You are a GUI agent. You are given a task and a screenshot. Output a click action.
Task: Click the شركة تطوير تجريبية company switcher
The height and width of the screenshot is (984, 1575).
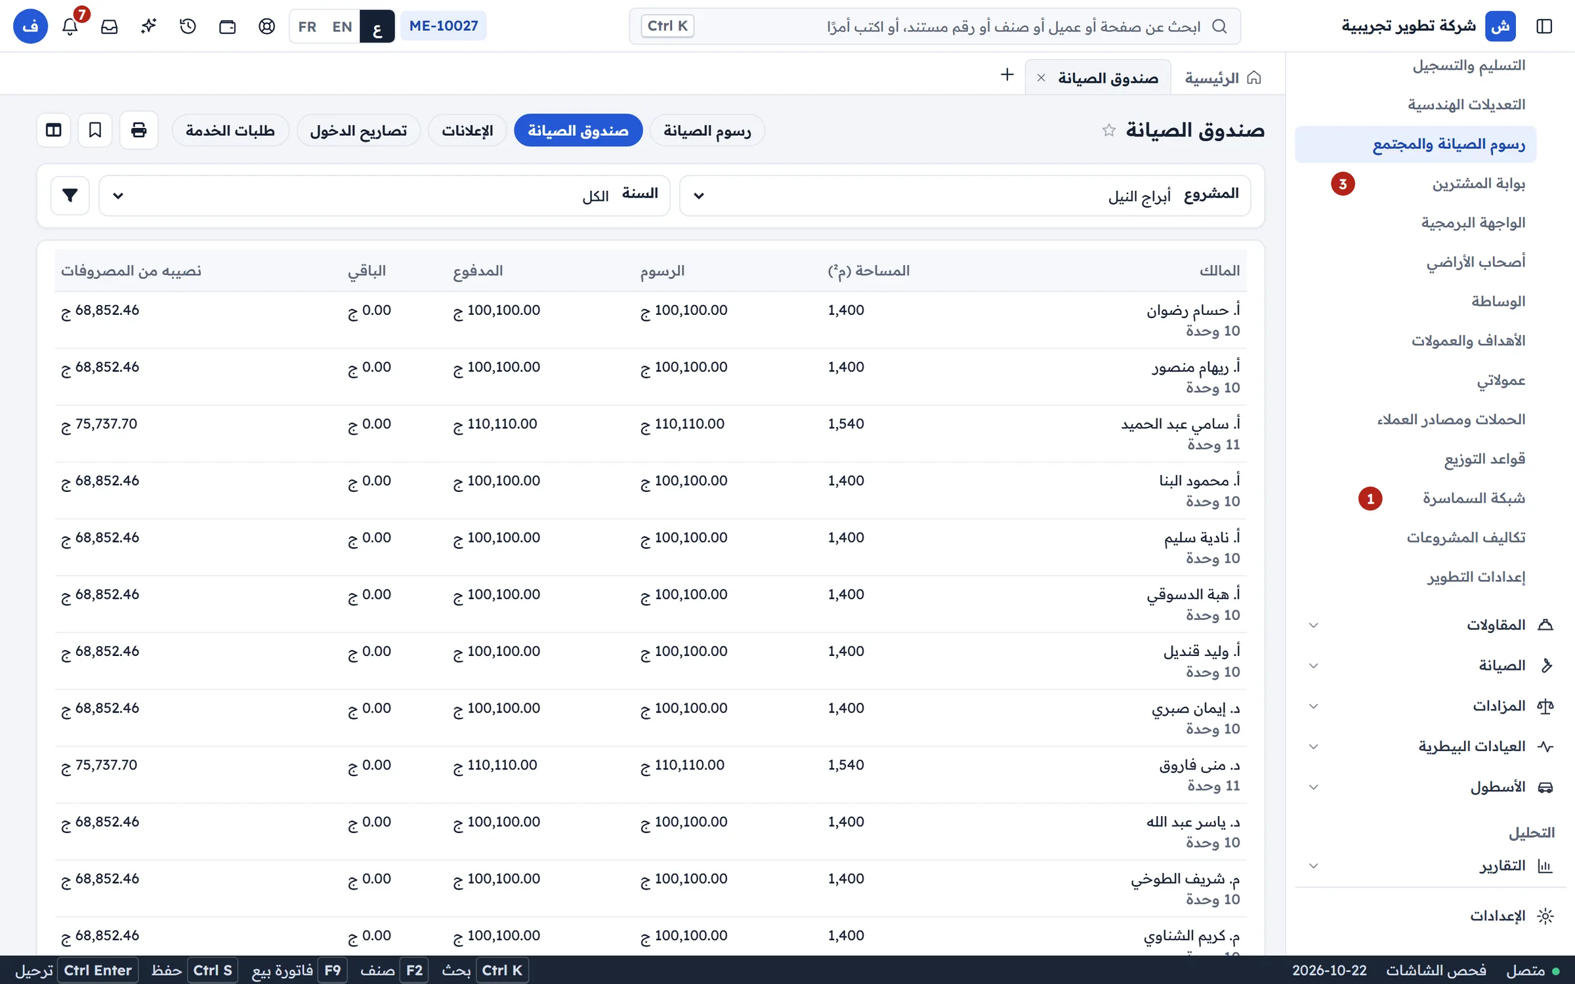click(1428, 26)
